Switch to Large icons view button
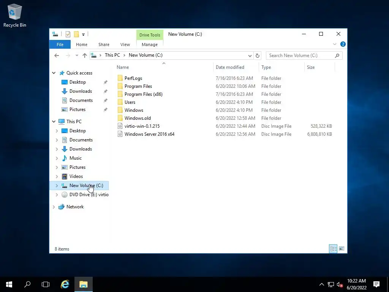 pyautogui.click(x=342, y=249)
